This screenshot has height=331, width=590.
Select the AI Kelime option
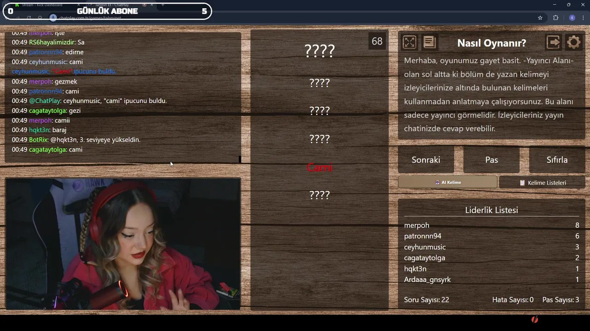click(x=448, y=182)
